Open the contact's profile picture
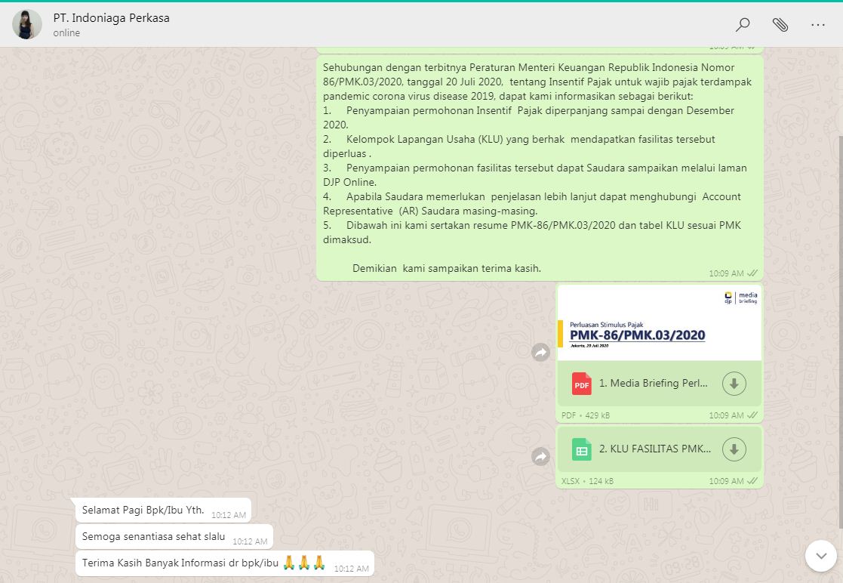This screenshot has height=583, width=843. (x=27, y=25)
